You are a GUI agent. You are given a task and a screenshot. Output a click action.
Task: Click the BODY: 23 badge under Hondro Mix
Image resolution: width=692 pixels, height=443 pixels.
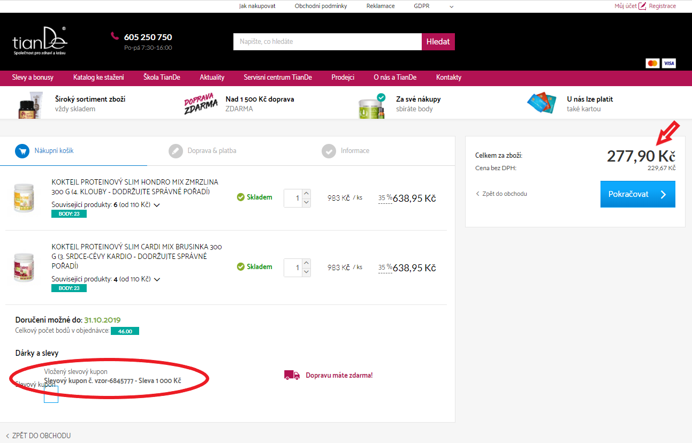coord(69,213)
